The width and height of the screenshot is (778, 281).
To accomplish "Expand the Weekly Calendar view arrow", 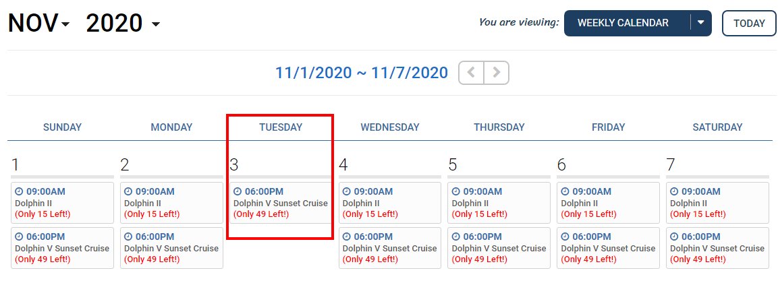I will [x=701, y=23].
